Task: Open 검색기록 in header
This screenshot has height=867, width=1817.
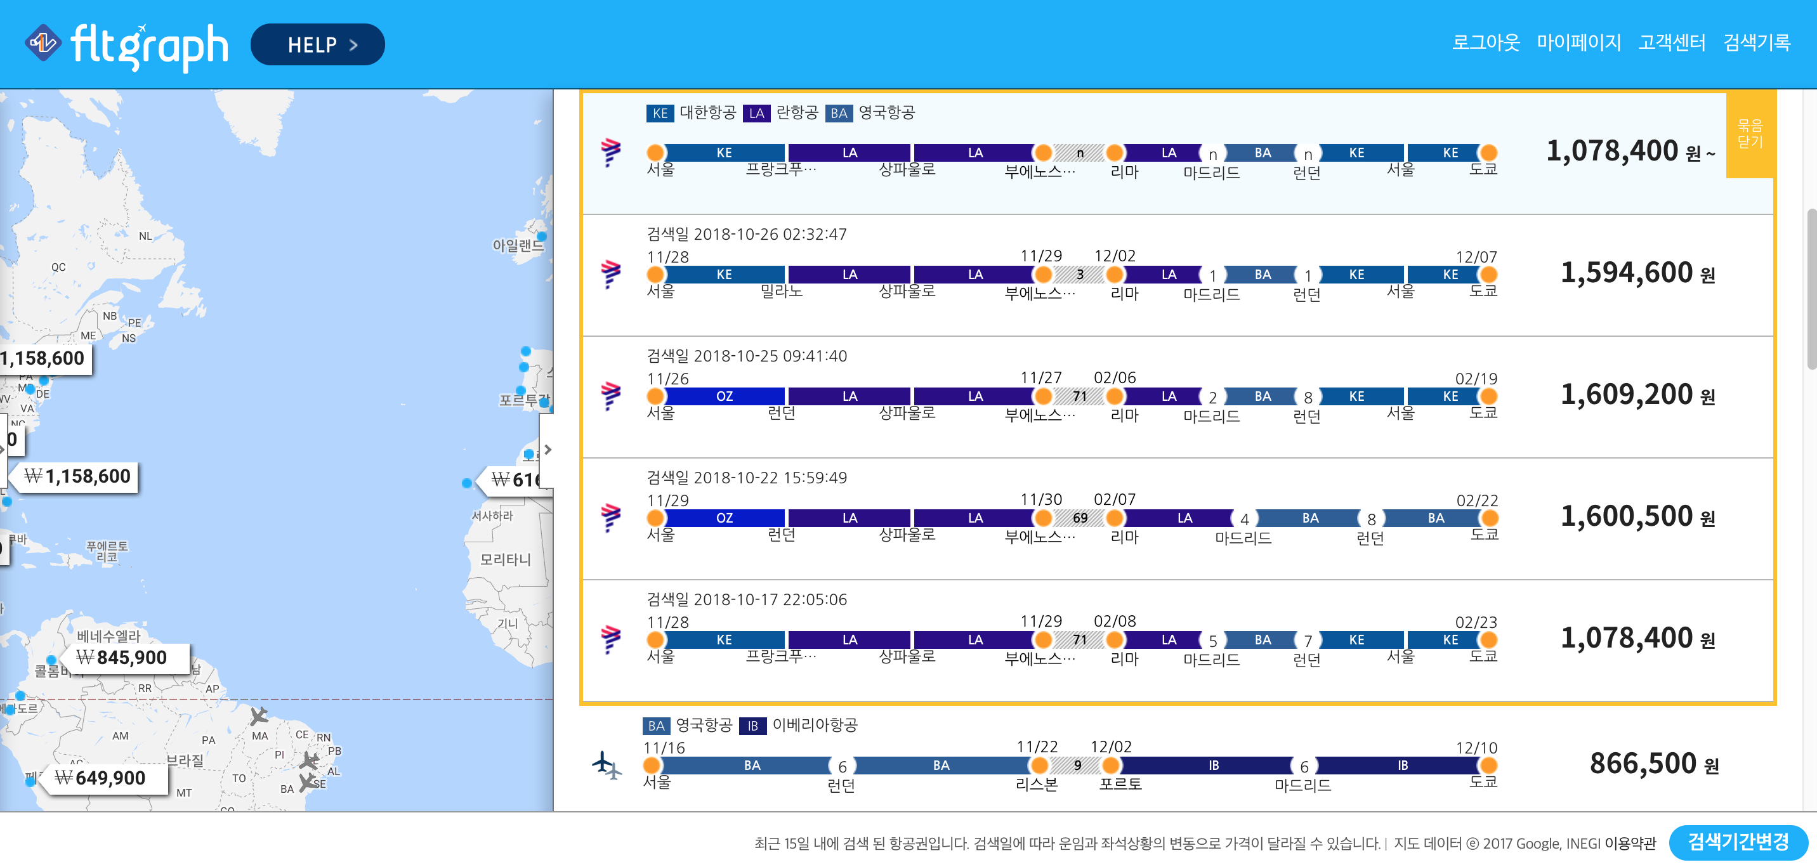Action: click(1756, 43)
